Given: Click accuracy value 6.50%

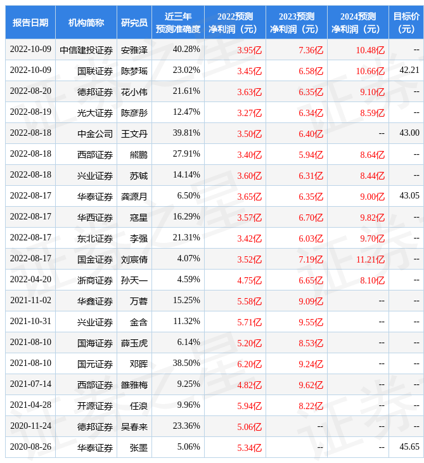Looking at the screenshot, I should click(x=188, y=196).
